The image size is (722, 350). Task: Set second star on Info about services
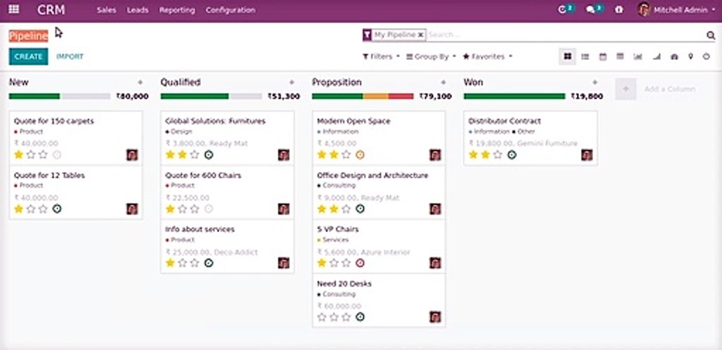[x=183, y=263]
